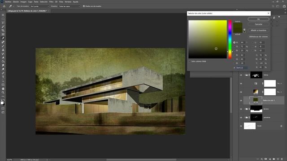Open the tool preset picker arrow
Screen dimensions: 287x161
14,6
